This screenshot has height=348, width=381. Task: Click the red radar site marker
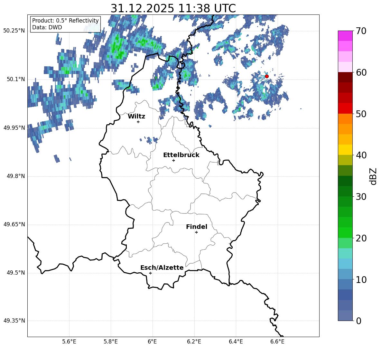267,76
